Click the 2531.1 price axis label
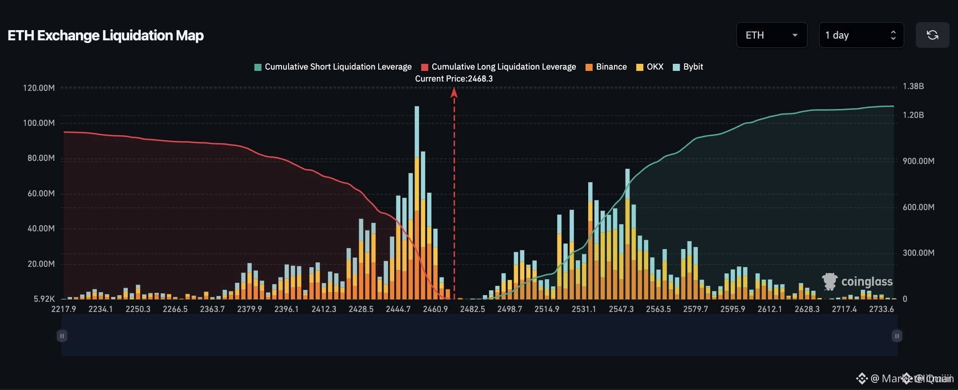The width and height of the screenshot is (958, 390). pos(584,309)
